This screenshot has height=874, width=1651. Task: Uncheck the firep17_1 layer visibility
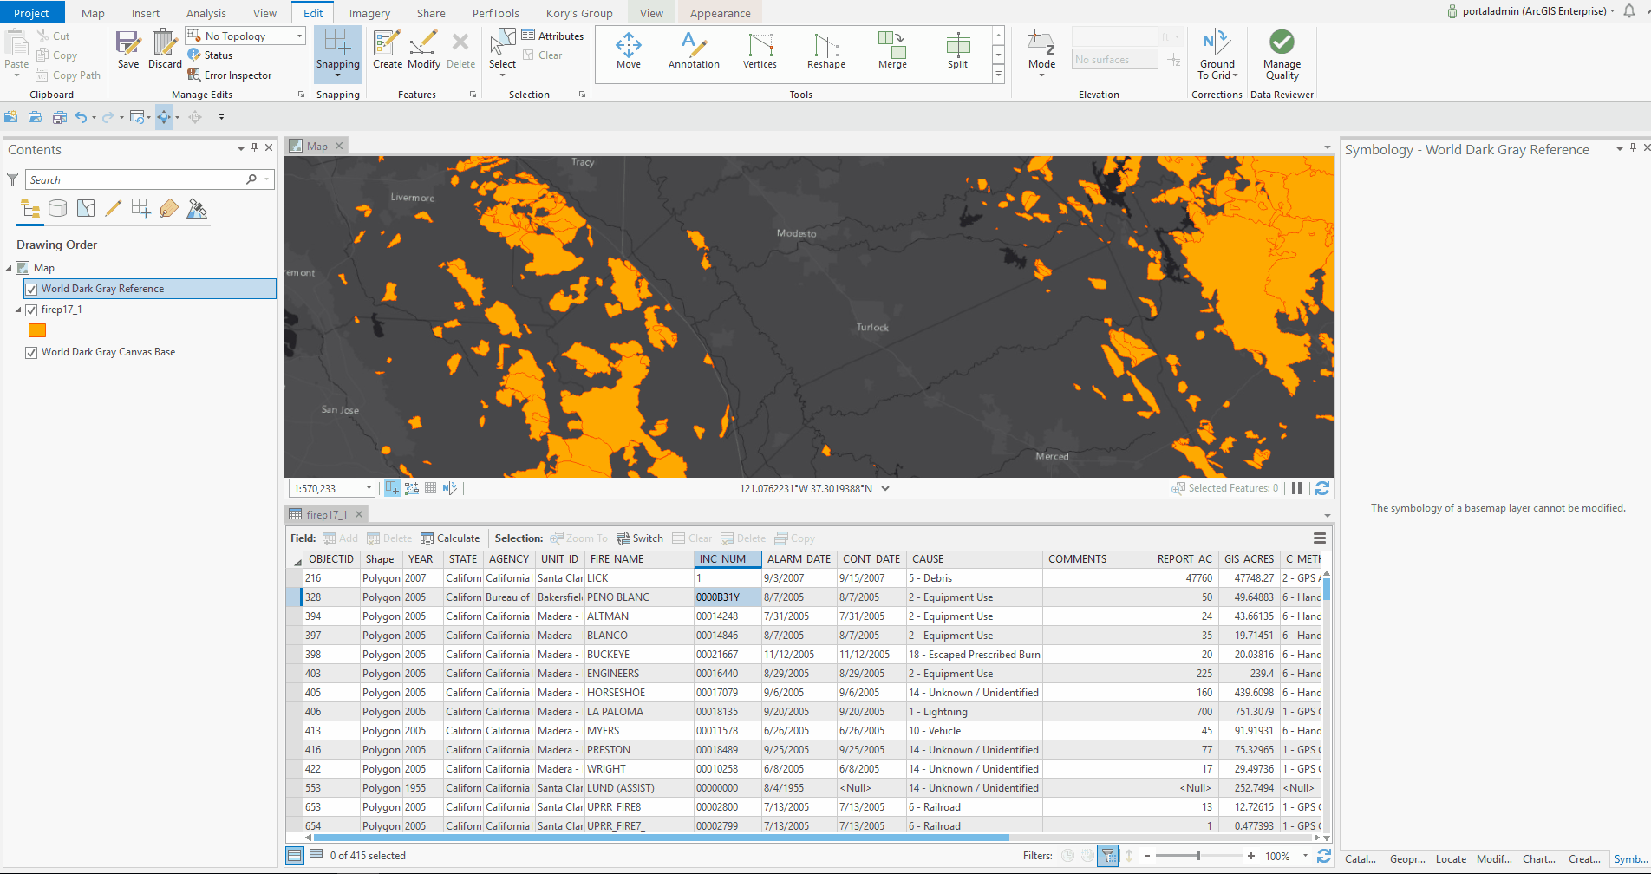[31, 310]
